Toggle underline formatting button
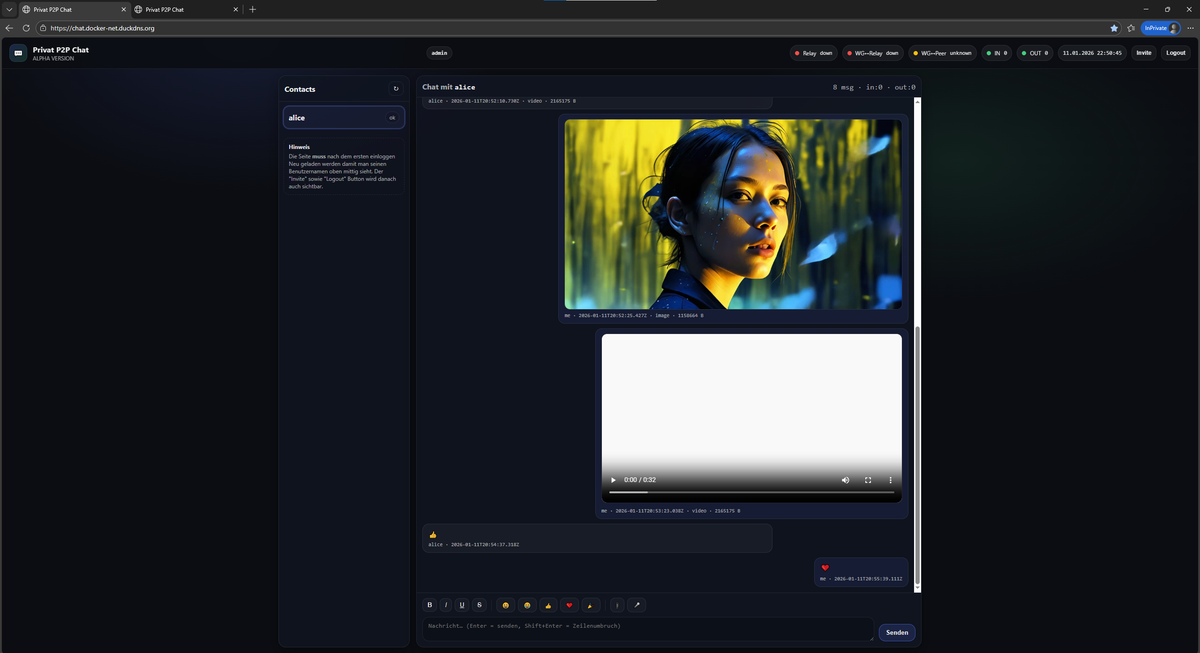The image size is (1200, 653). point(462,605)
